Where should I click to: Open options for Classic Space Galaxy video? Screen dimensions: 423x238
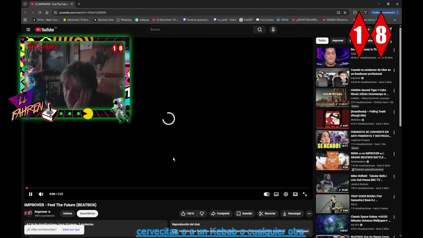(394, 218)
